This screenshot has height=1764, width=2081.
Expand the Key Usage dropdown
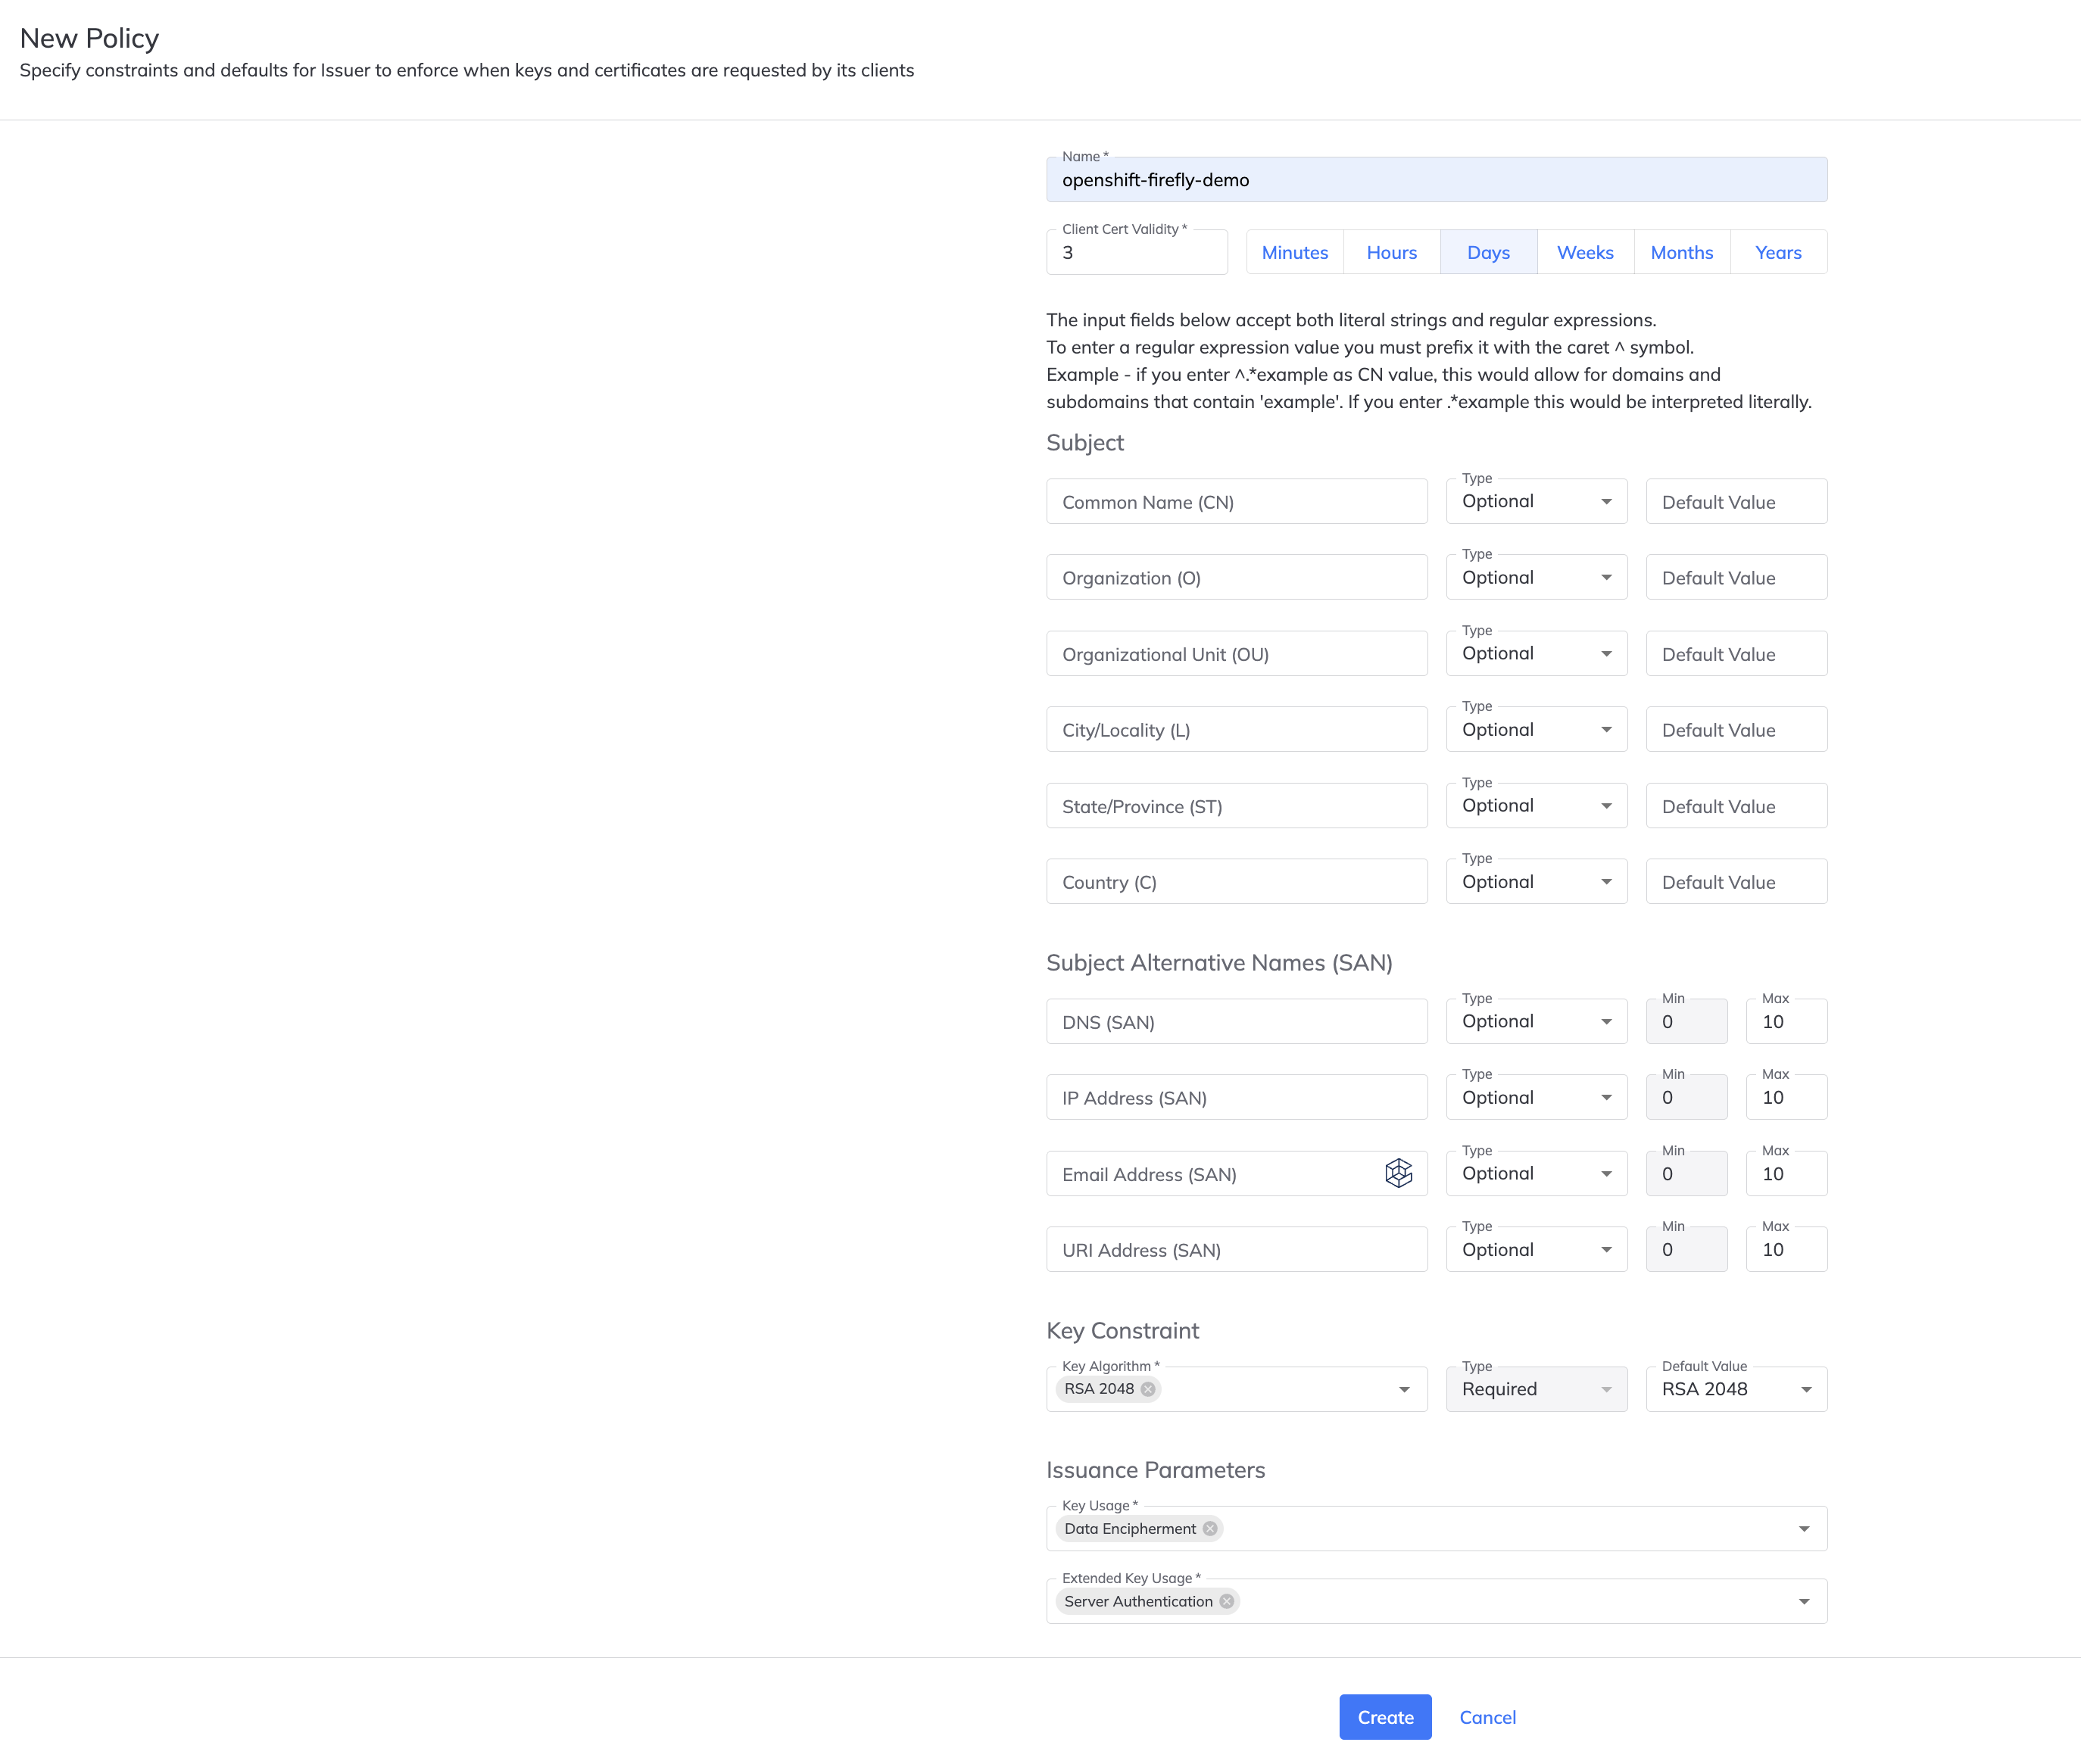tap(1804, 1529)
